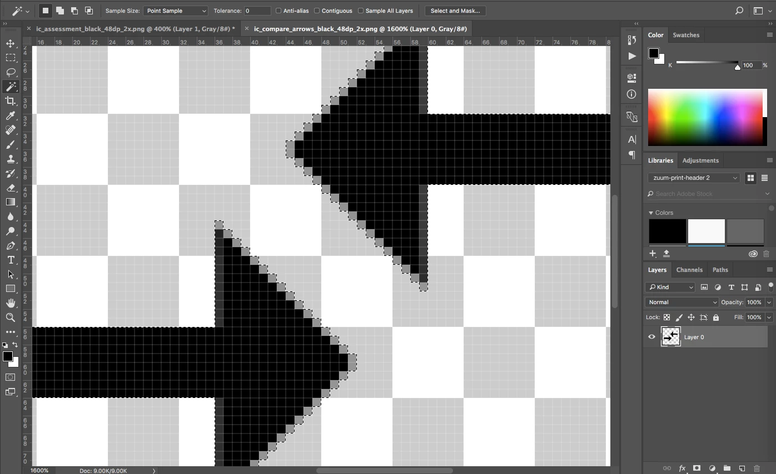
Task: Choose the Eraser tool
Action: click(x=11, y=188)
